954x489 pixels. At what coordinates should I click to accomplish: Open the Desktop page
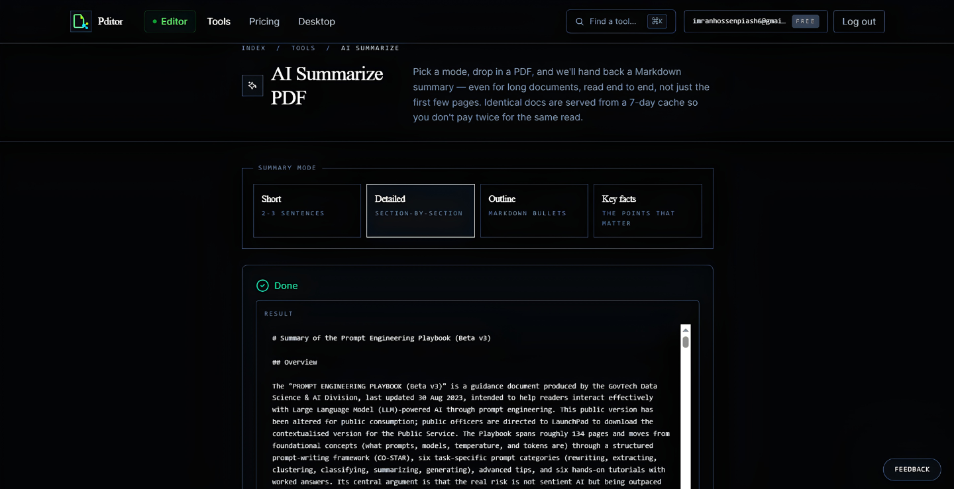click(x=317, y=21)
